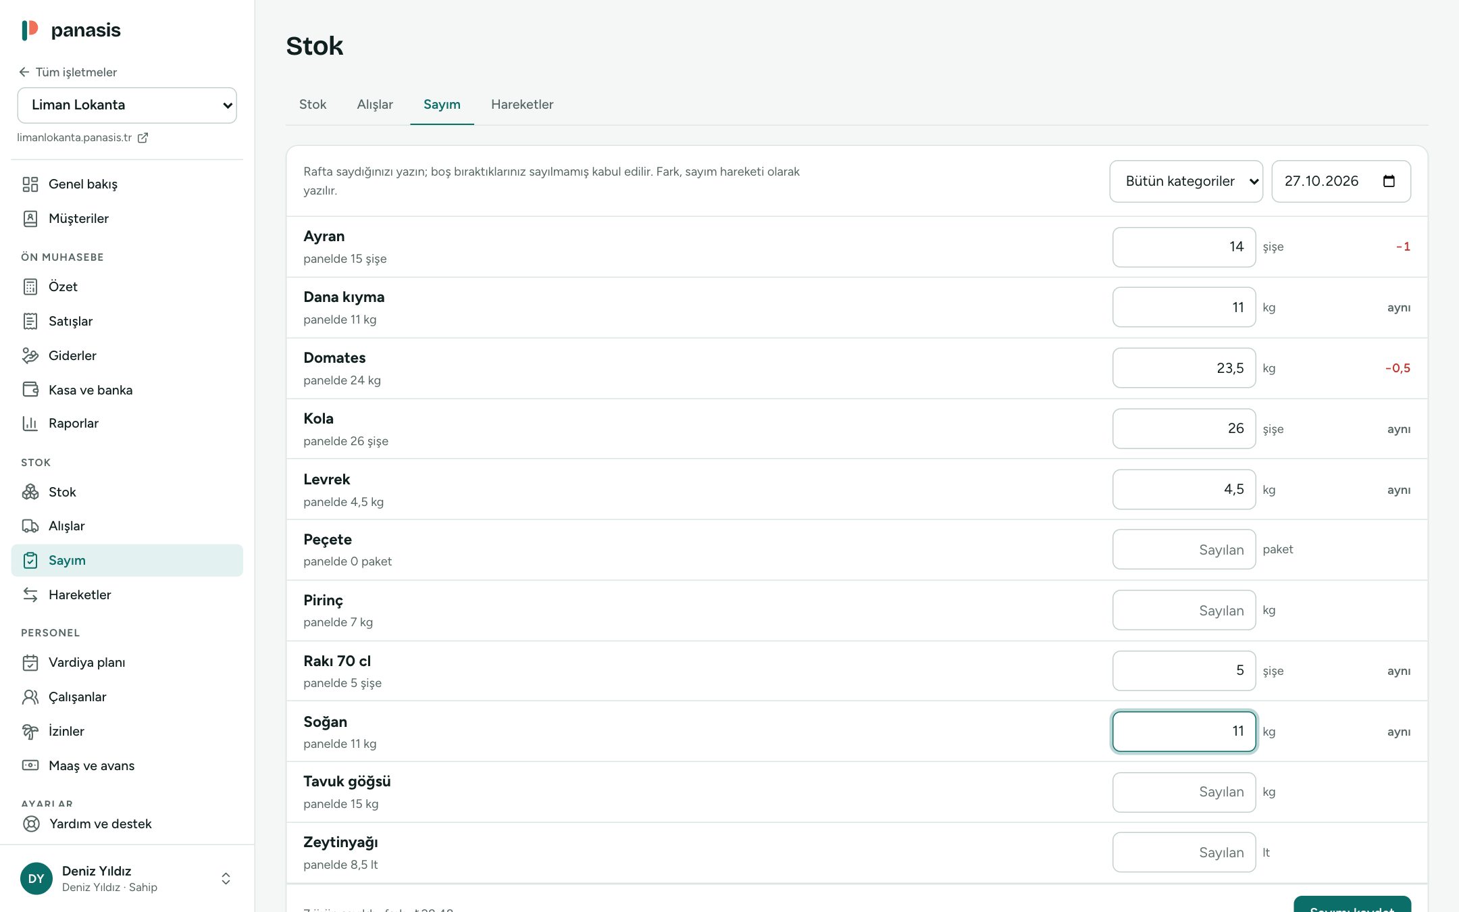Click the Vardiya planı calendar icon

30,663
